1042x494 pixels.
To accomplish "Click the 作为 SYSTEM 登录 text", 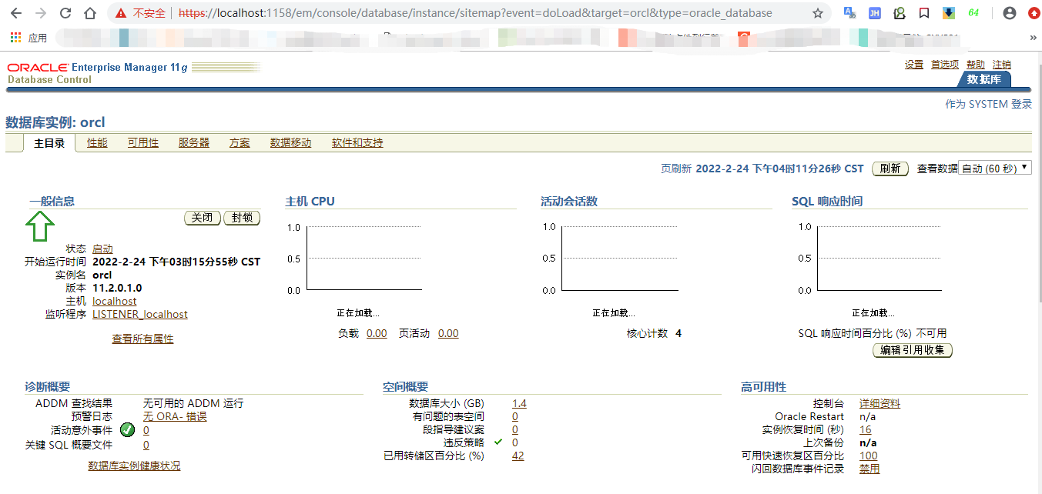I will click(x=988, y=104).
